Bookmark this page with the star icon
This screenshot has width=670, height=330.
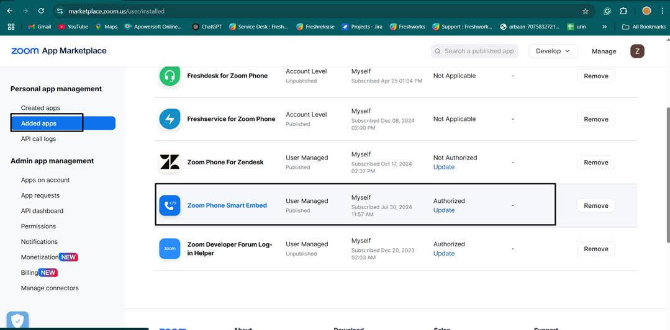coord(586,11)
